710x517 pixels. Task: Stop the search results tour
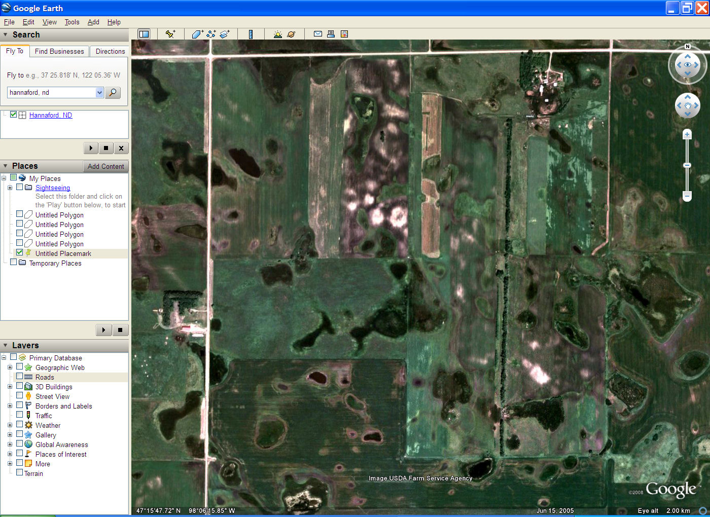click(105, 148)
